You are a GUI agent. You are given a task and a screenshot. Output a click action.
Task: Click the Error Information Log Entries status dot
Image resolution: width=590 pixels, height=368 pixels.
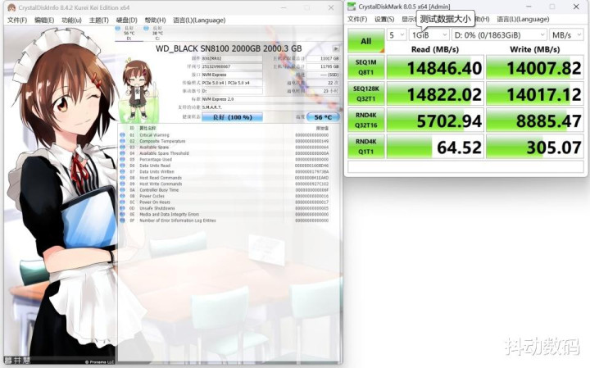pyautogui.click(x=122, y=220)
